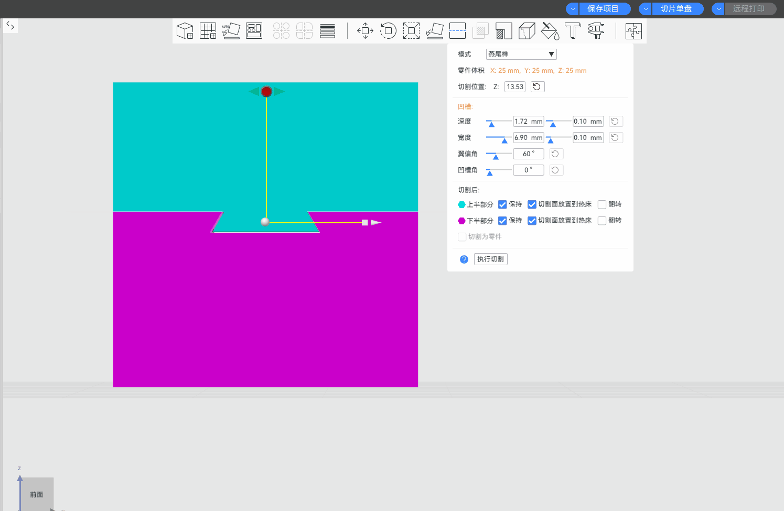784x511 pixels.
Task: Select the Scale tool
Action: [411, 31]
